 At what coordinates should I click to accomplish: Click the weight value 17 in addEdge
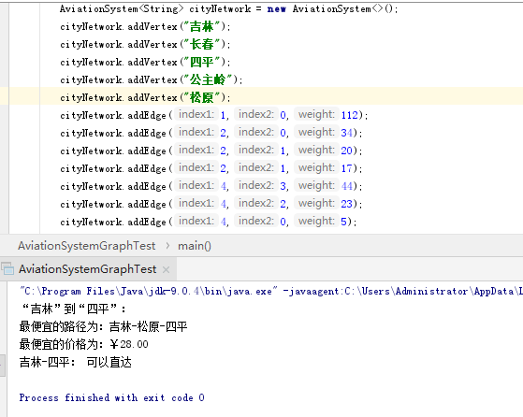pos(346,168)
